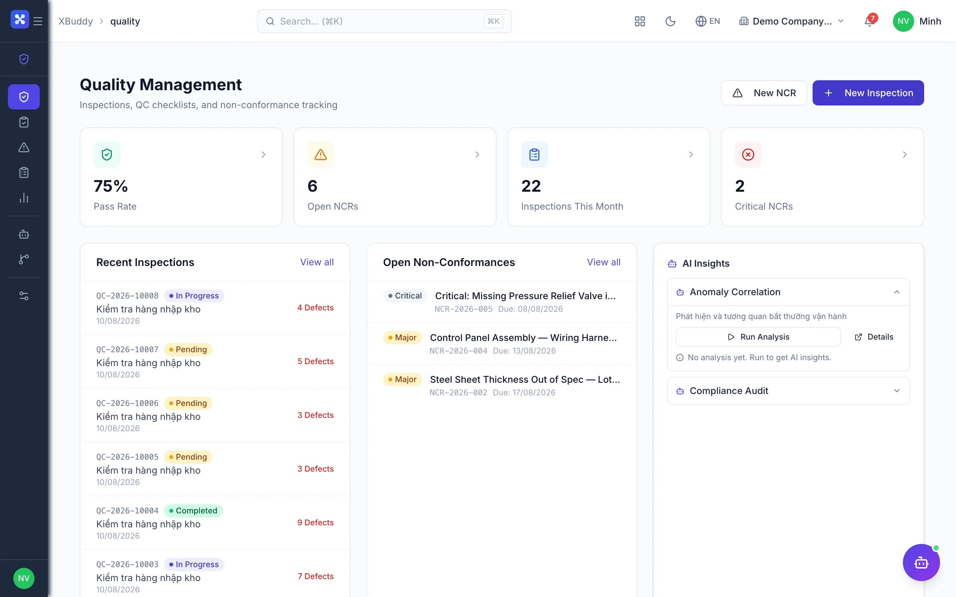Click In Progress badge on QC-2026-10008
Screen dimensions: 956x597
tap(194, 296)
